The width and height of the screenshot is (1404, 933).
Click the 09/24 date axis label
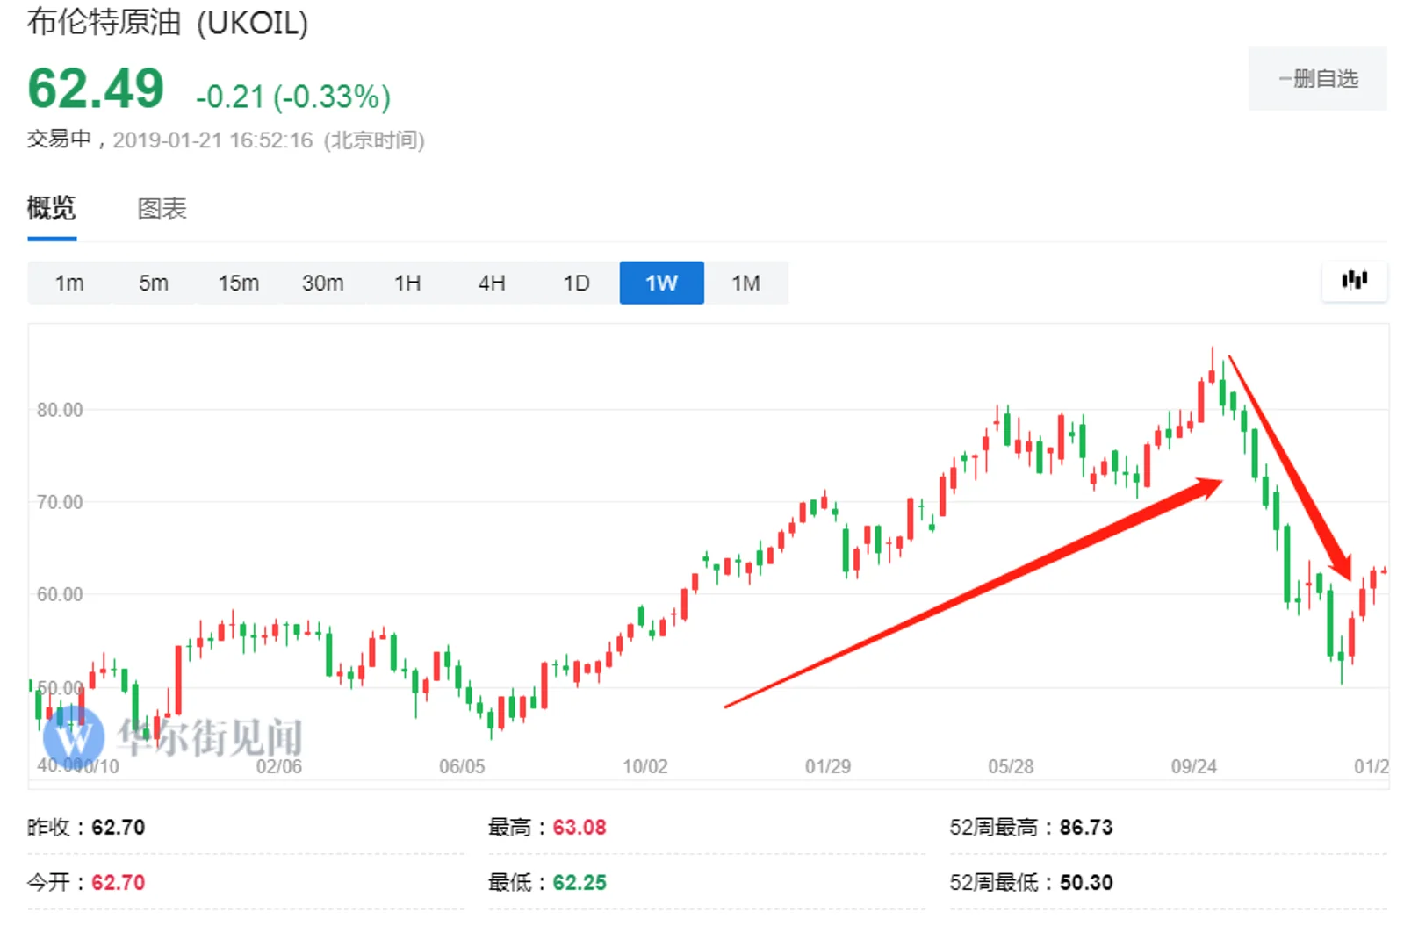coord(1193,767)
